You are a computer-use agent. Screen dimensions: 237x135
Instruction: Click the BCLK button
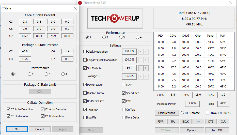186,122
